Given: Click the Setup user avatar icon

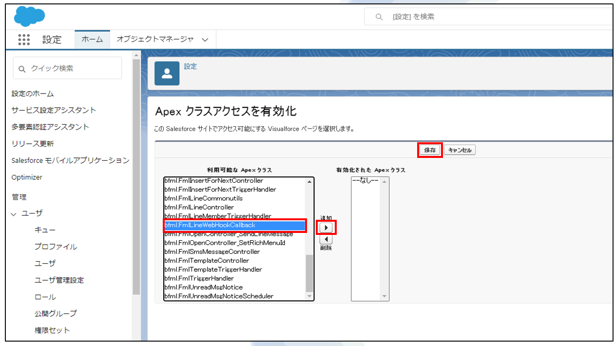Looking at the screenshot, I should pyautogui.click(x=167, y=73).
